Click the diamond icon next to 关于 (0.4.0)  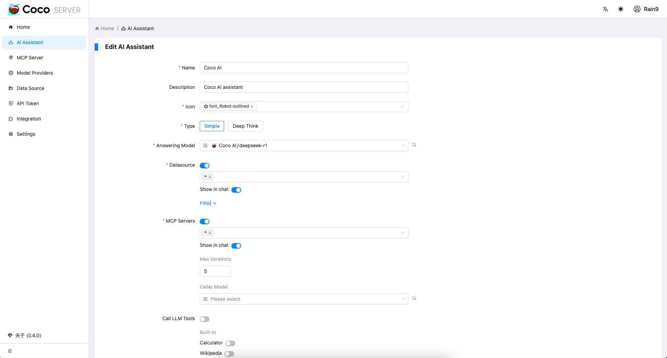pyautogui.click(x=10, y=335)
